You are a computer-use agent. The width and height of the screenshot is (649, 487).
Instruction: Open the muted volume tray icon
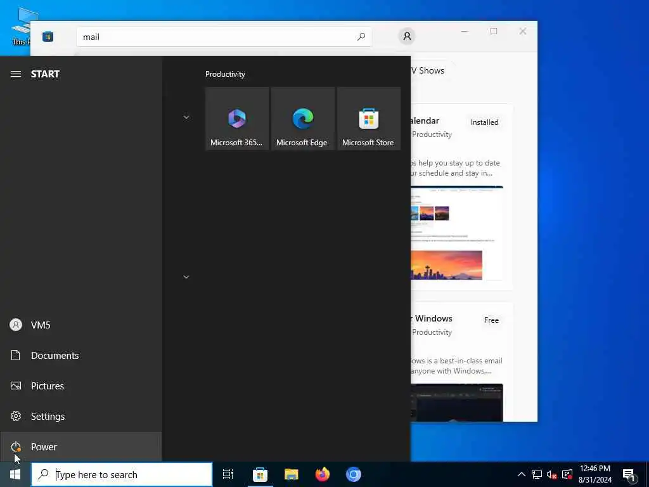[x=552, y=474]
